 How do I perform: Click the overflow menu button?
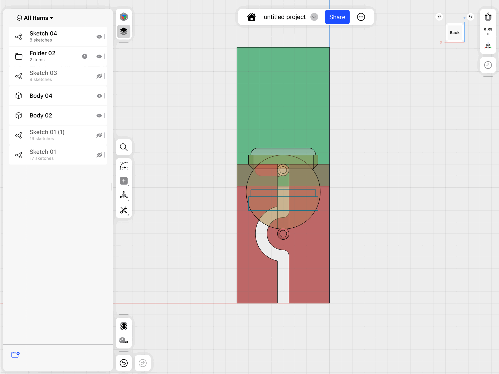point(361,16)
